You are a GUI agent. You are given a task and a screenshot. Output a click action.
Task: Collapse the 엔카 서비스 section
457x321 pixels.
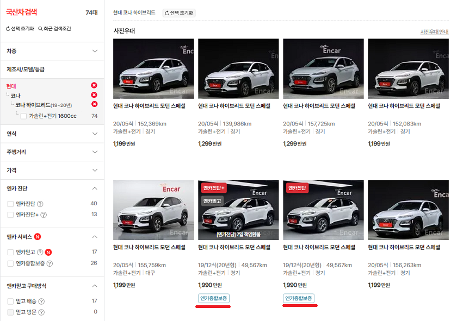[95, 237]
